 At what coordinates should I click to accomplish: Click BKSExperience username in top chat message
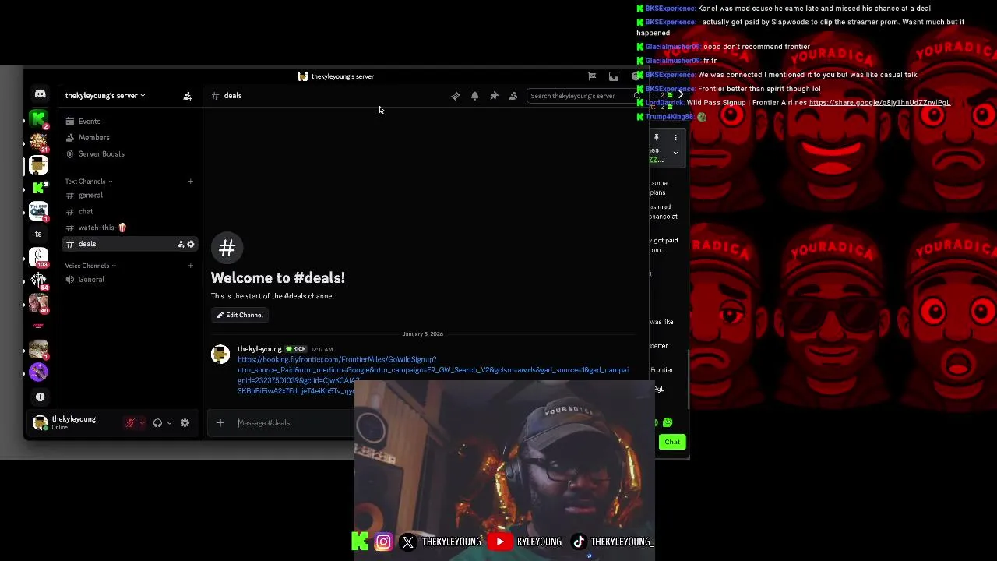coord(670,9)
